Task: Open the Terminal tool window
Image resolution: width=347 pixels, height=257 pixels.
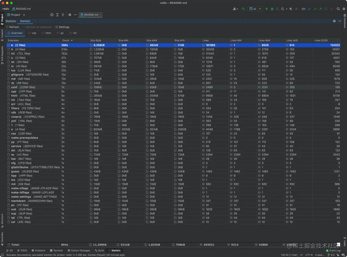Action: (x=56, y=251)
